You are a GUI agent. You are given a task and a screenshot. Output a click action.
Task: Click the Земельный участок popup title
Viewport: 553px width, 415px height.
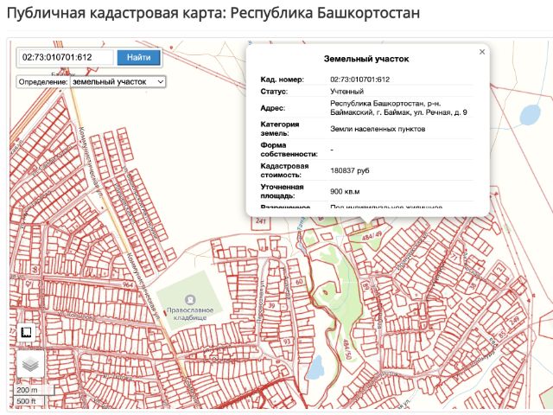pyautogui.click(x=366, y=59)
